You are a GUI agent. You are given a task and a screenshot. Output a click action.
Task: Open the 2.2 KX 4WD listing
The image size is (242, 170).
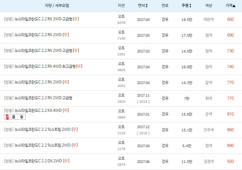[38, 110]
